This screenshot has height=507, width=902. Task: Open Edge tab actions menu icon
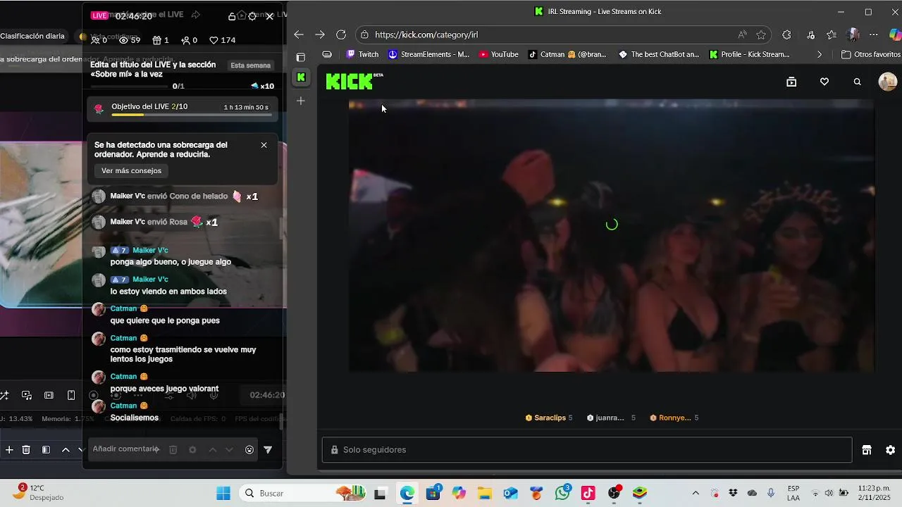coord(301,57)
